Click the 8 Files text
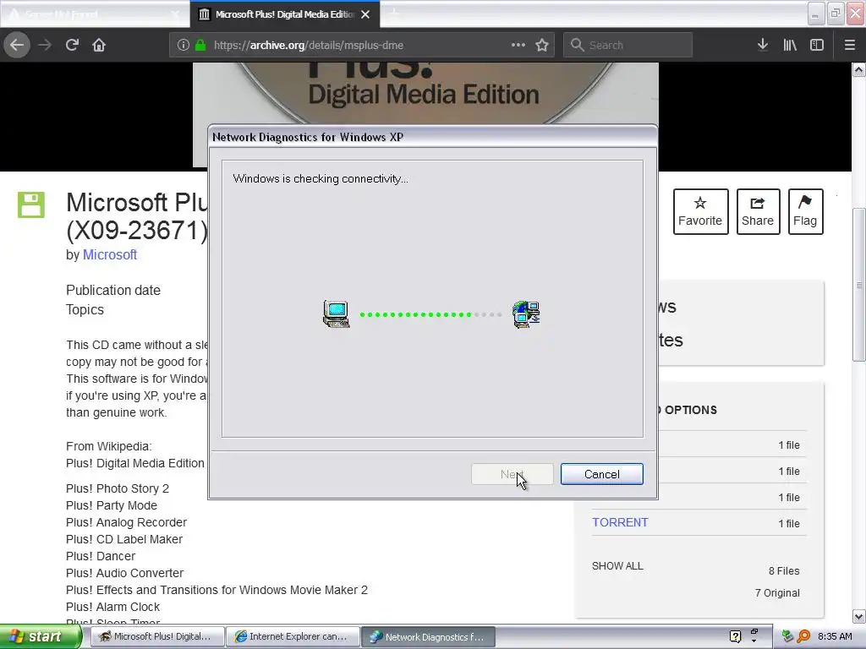The width and height of the screenshot is (866, 649). [x=784, y=571]
